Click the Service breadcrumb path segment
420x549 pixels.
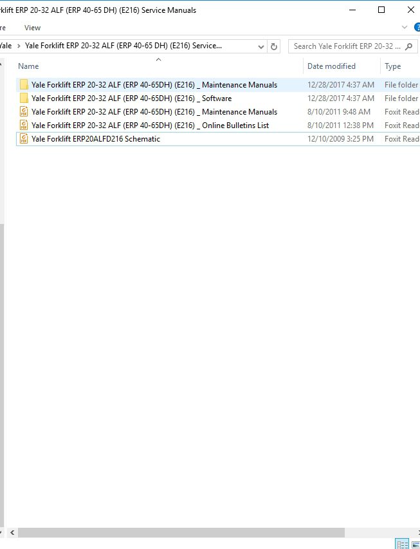point(123,46)
